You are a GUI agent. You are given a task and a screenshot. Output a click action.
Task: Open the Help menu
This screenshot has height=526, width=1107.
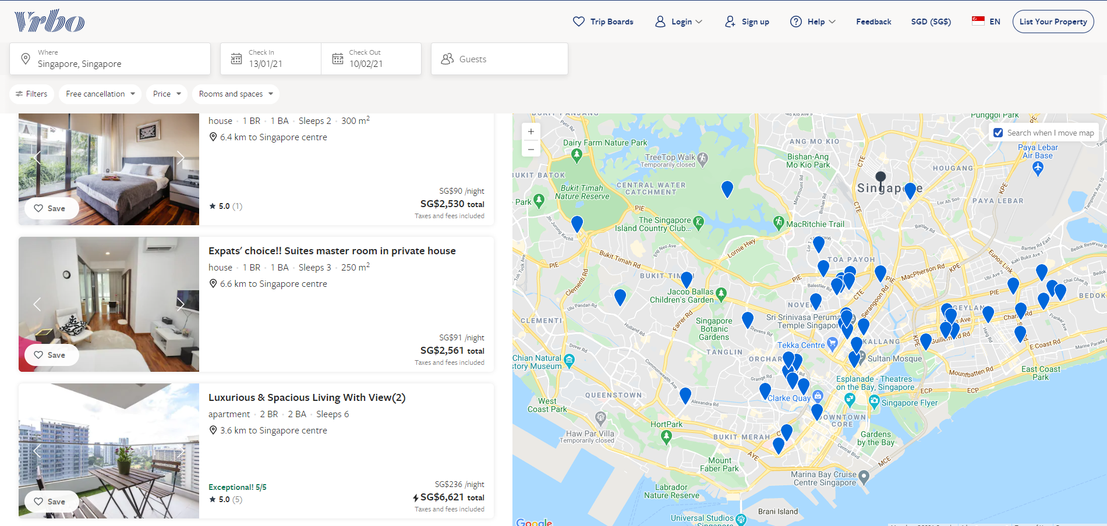813,22
